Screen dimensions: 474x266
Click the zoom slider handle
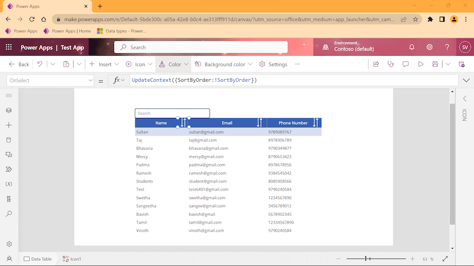(x=366, y=258)
